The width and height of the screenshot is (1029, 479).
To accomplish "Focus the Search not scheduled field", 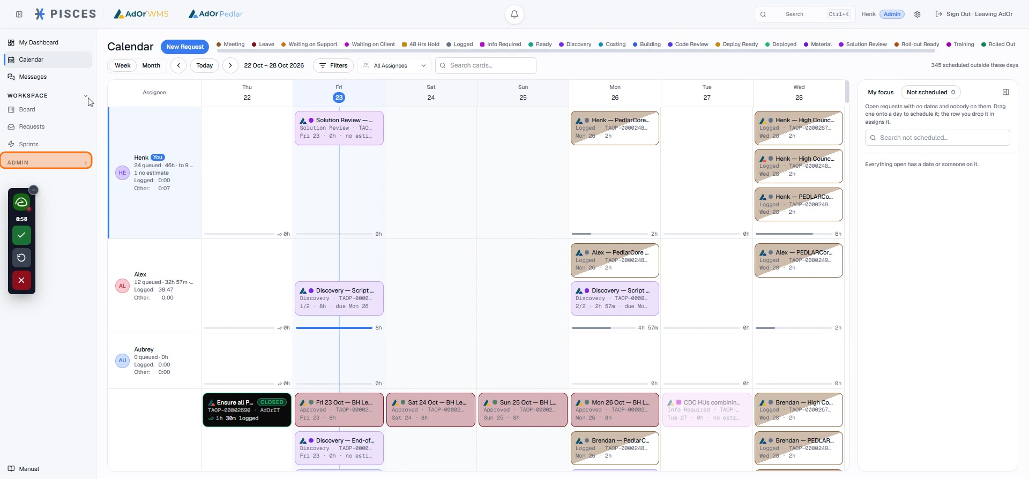I will coord(937,138).
